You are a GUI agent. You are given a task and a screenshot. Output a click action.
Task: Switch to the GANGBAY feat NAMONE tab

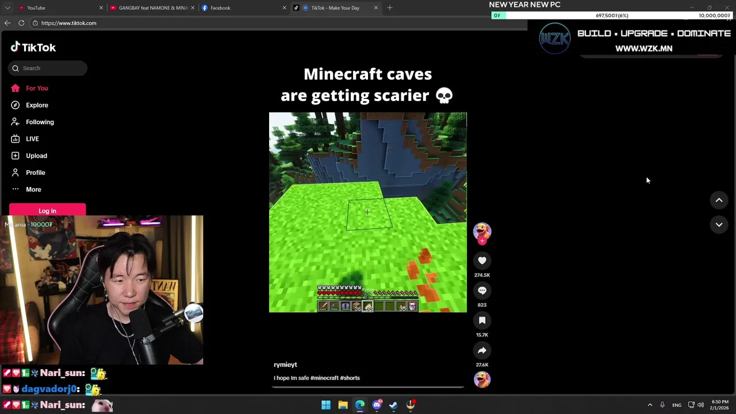click(x=152, y=7)
